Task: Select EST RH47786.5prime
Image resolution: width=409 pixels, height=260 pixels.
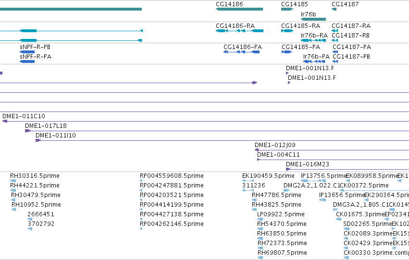Action: click(x=276, y=195)
